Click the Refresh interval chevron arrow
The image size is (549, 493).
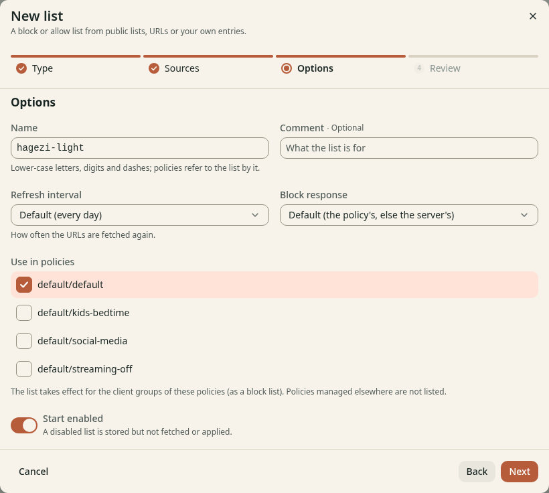pyautogui.click(x=255, y=215)
